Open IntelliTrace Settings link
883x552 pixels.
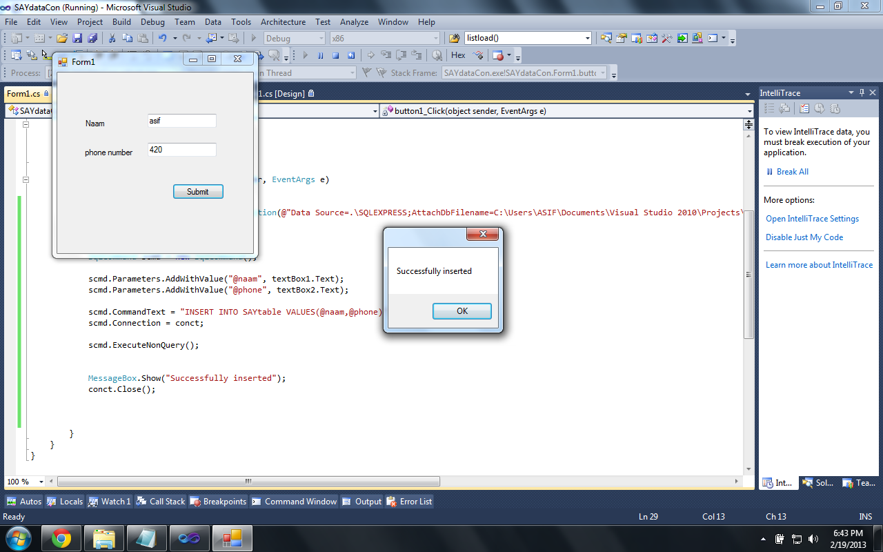[x=812, y=219]
